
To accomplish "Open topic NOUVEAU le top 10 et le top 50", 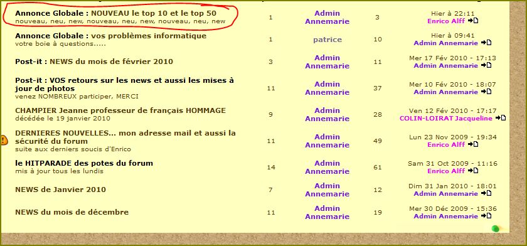I will pos(154,13).
